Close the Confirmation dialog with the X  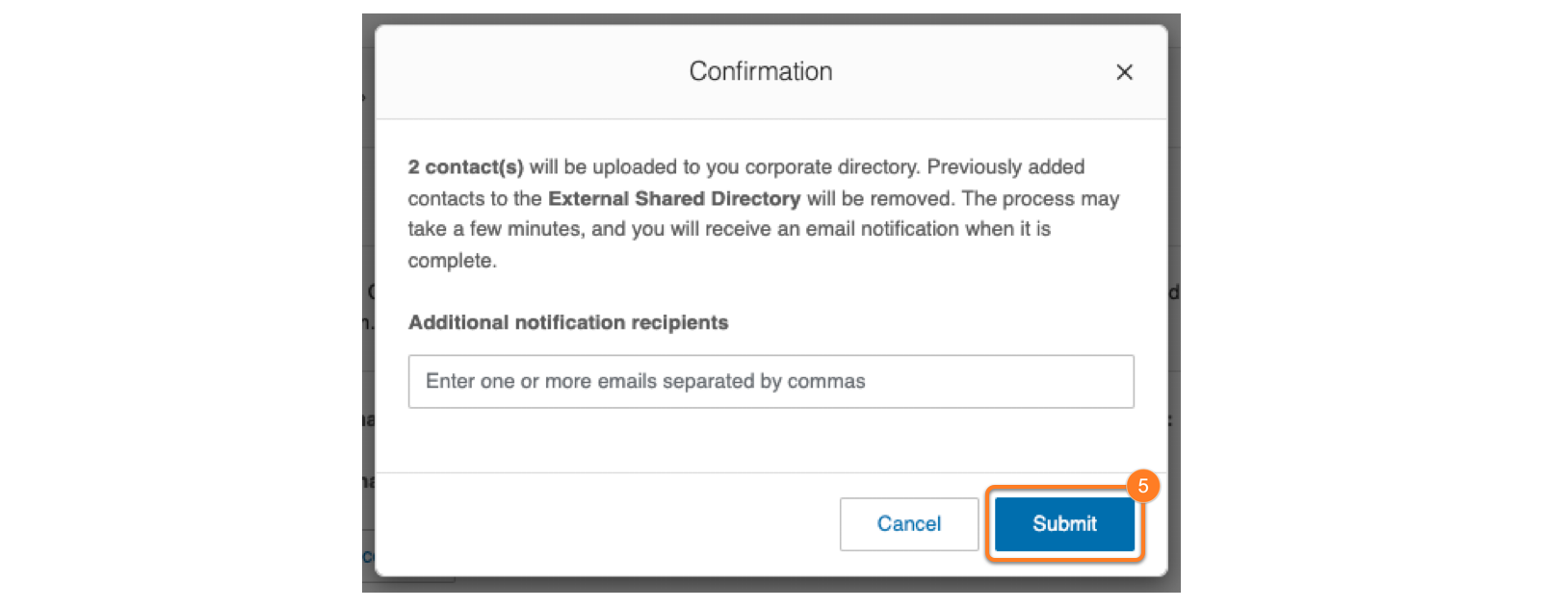1123,72
